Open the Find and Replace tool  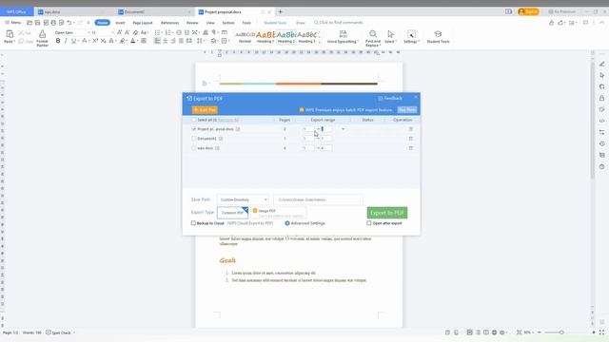[x=373, y=38]
